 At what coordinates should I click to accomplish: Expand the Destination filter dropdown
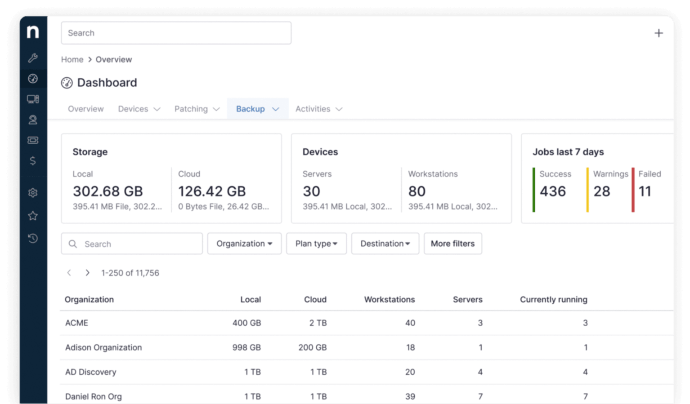click(385, 244)
